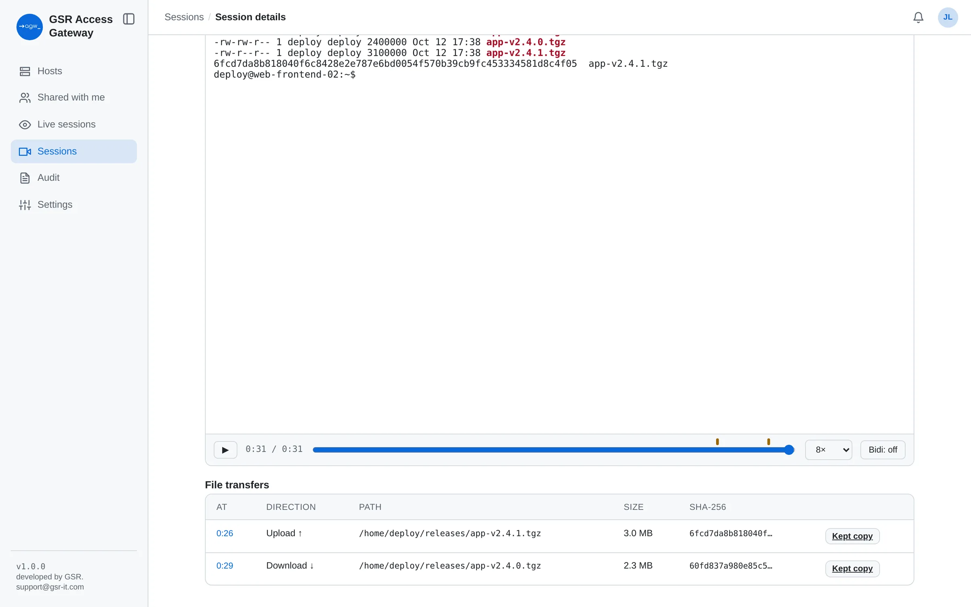Click the deploy@web-frontend-02 terminal prompt

pos(284,74)
